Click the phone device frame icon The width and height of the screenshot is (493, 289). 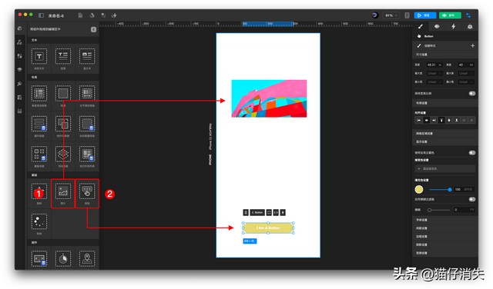point(407,15)
